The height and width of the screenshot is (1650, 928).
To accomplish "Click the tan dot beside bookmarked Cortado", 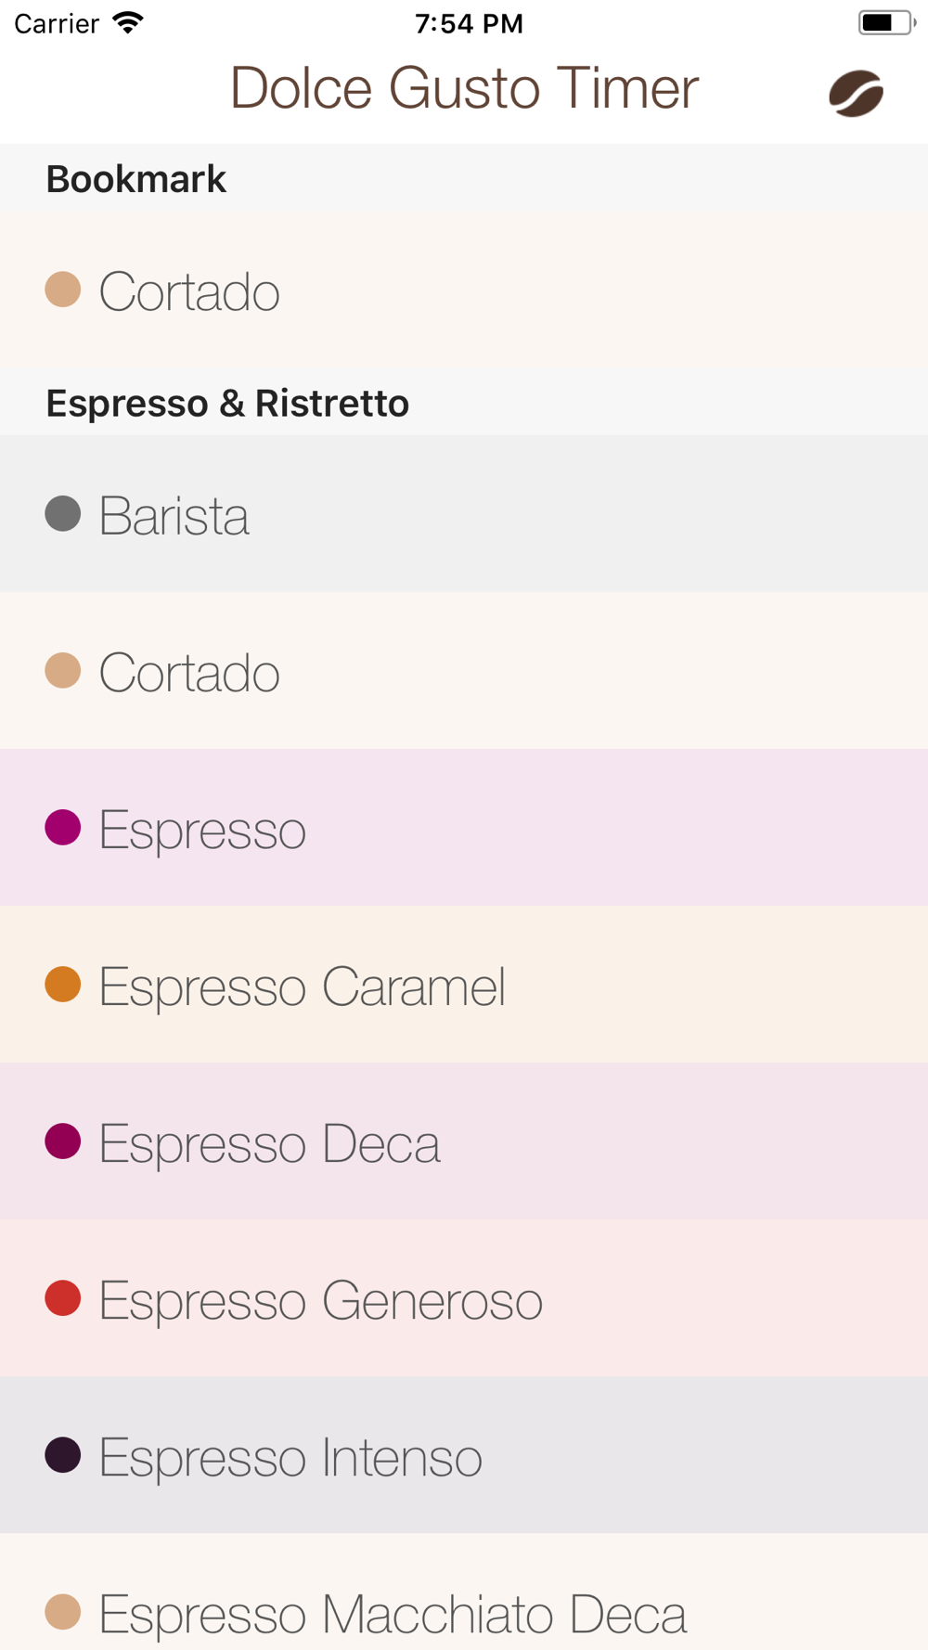I will pyautogui.click(x=63, y=289).
